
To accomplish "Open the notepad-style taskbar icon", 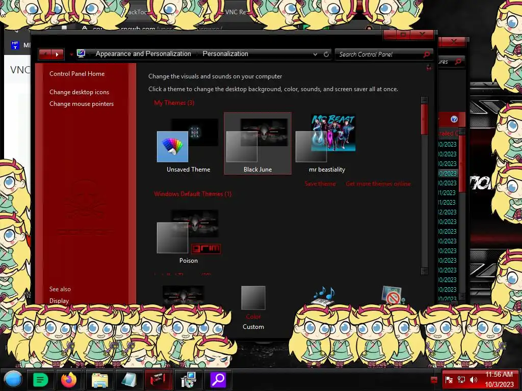I will 129,379.
